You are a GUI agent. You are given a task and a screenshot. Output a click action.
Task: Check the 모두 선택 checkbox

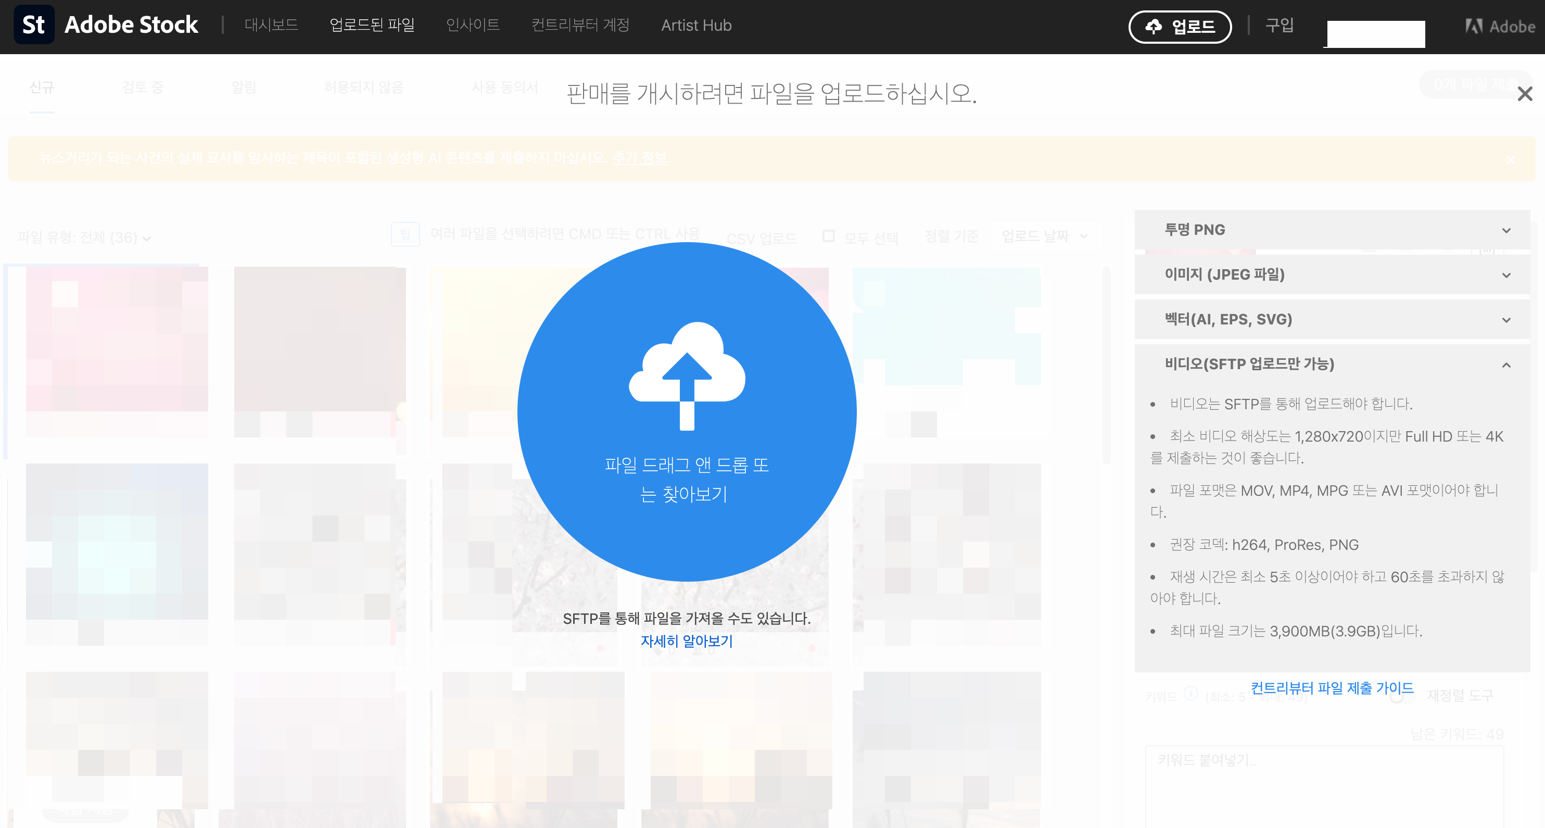(x=828, y=236)
